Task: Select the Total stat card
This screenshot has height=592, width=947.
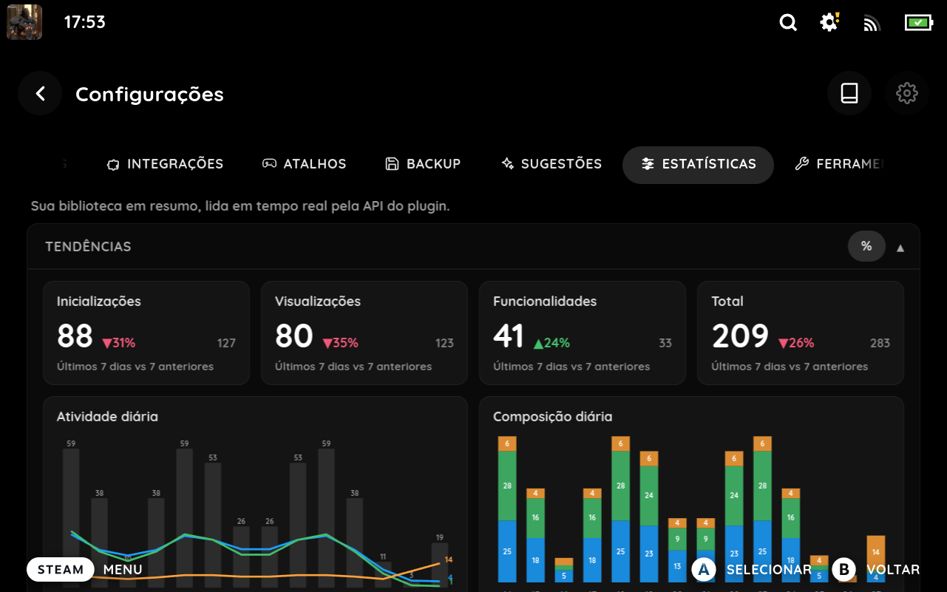Action: coord(801,333)
